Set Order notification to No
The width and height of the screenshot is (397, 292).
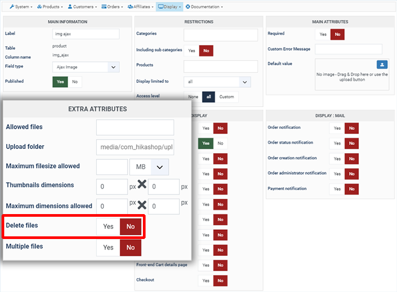(351, 128)
